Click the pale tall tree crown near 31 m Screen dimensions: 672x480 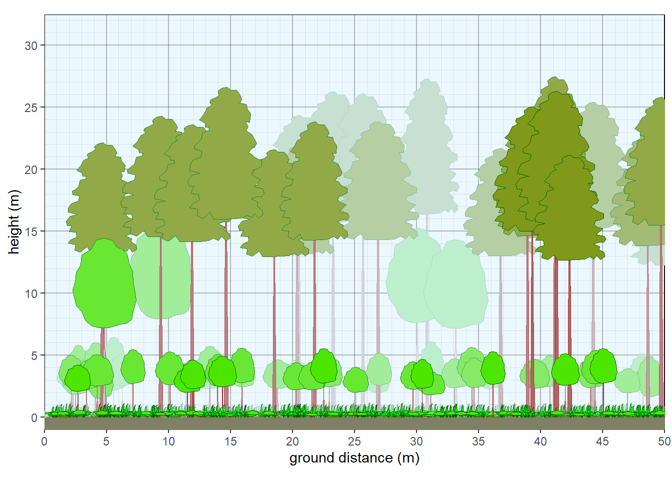click(x=428, y=146)
